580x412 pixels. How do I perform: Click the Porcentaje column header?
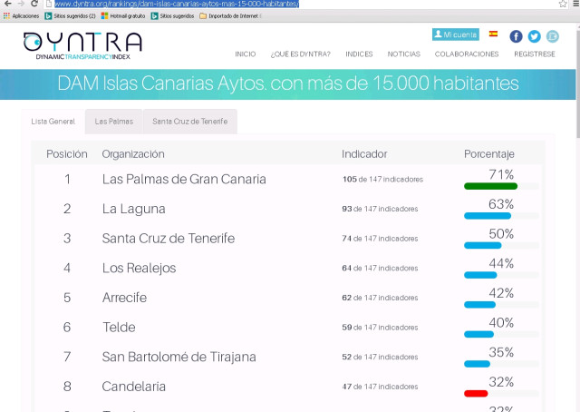(x=489, y=154)
